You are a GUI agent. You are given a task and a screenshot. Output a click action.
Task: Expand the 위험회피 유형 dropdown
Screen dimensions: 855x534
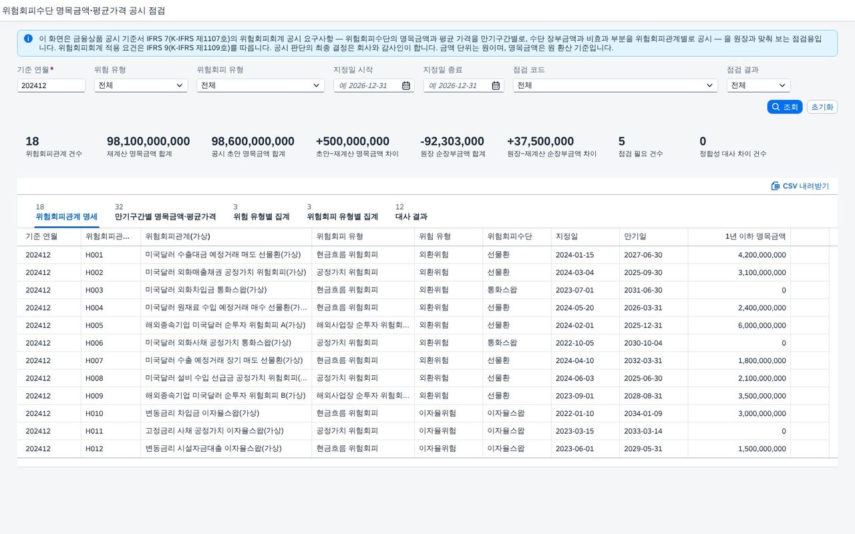pyautogui.click(x=261, y=85)
